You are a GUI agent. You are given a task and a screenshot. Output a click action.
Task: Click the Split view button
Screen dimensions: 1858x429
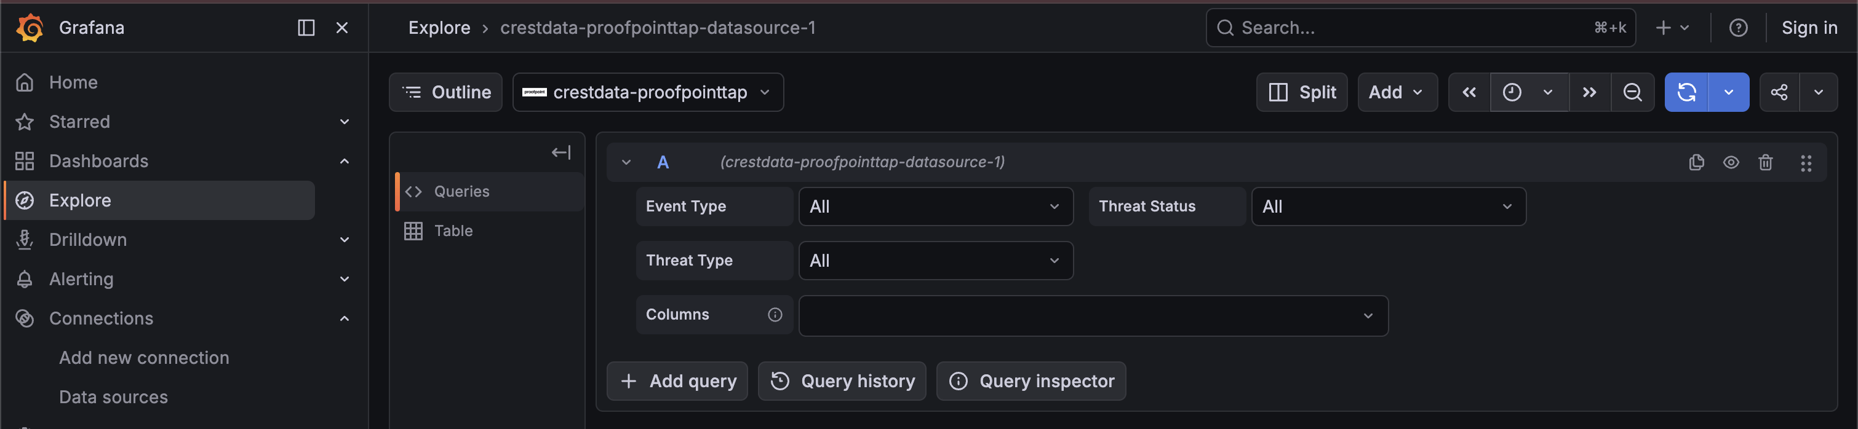(1301, 92)
